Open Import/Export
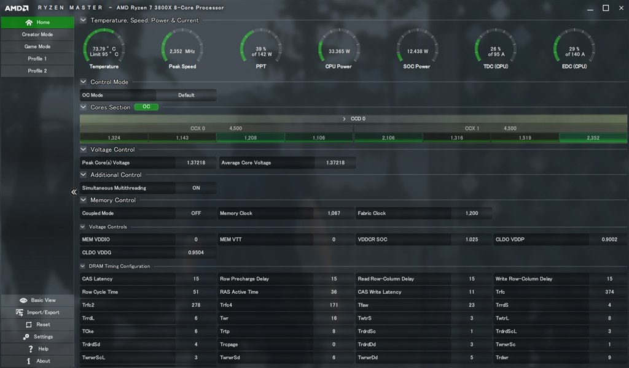Viewport: 629px width, 368px height. point(37,312)
